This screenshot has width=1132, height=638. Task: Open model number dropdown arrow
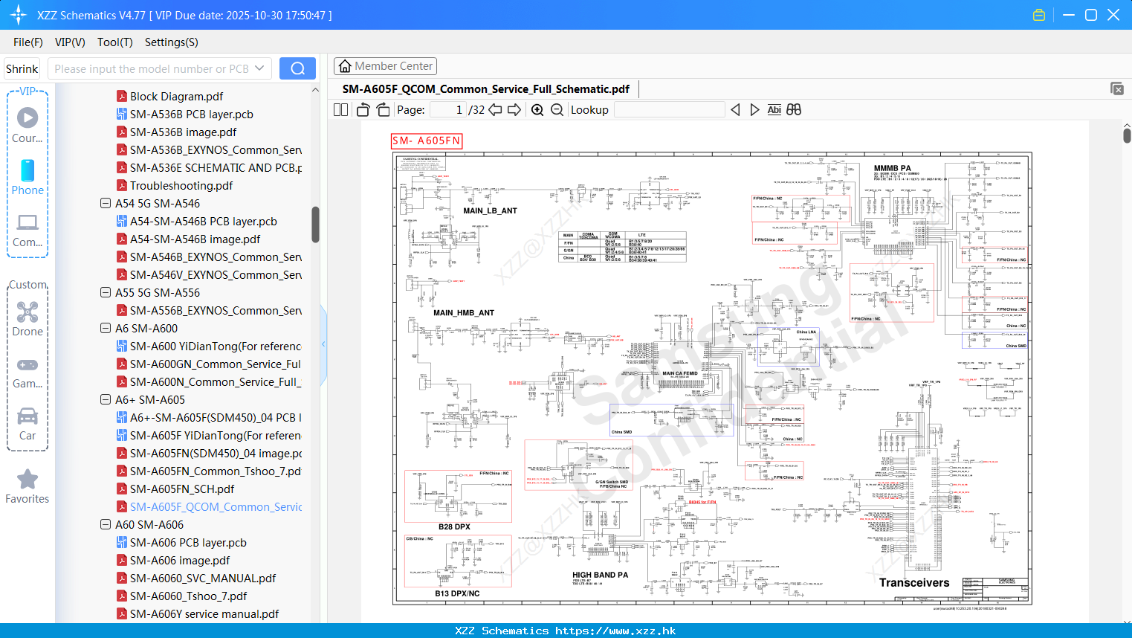259,68
